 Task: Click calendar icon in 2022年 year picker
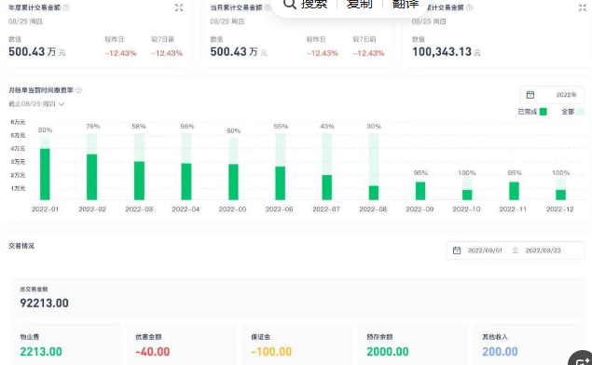(530, 95)
